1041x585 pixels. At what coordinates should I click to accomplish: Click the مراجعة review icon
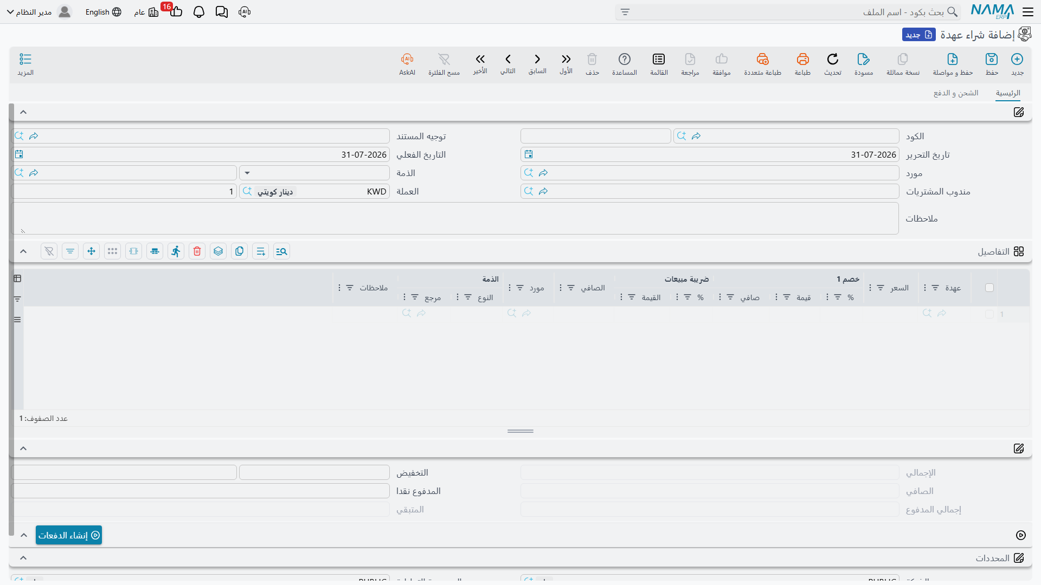click(690, 59)
